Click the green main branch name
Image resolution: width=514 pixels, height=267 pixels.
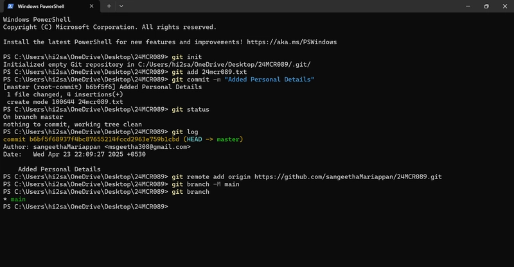click(x=18, y=199)
